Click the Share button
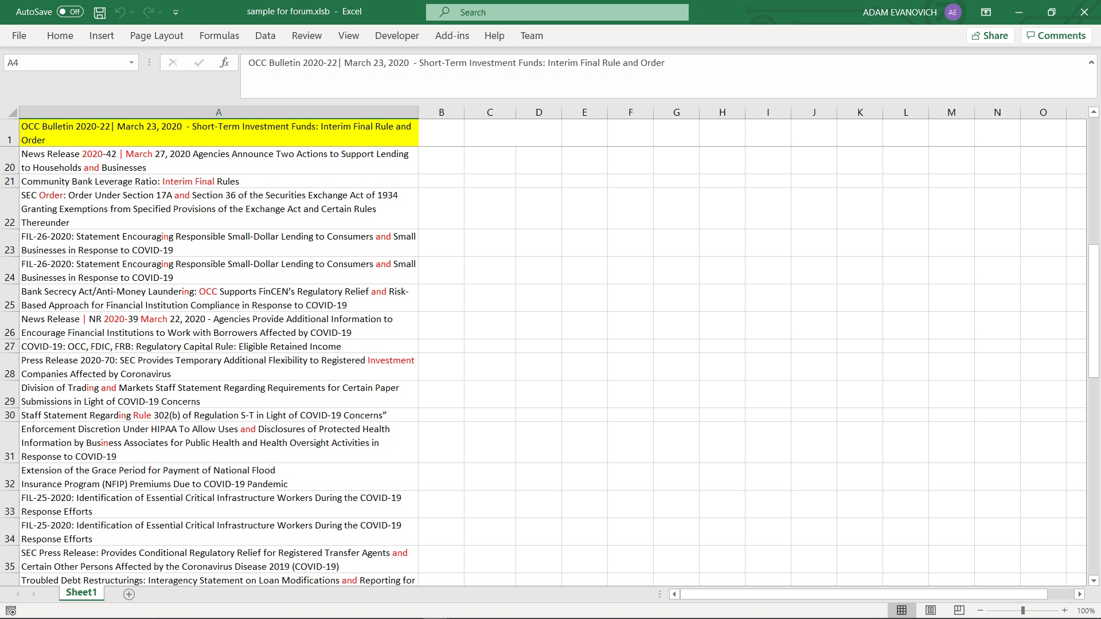 pos(990,36)
